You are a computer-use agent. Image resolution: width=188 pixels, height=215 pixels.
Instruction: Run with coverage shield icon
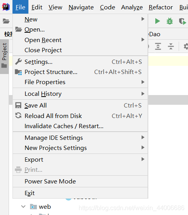pos(183,21)
